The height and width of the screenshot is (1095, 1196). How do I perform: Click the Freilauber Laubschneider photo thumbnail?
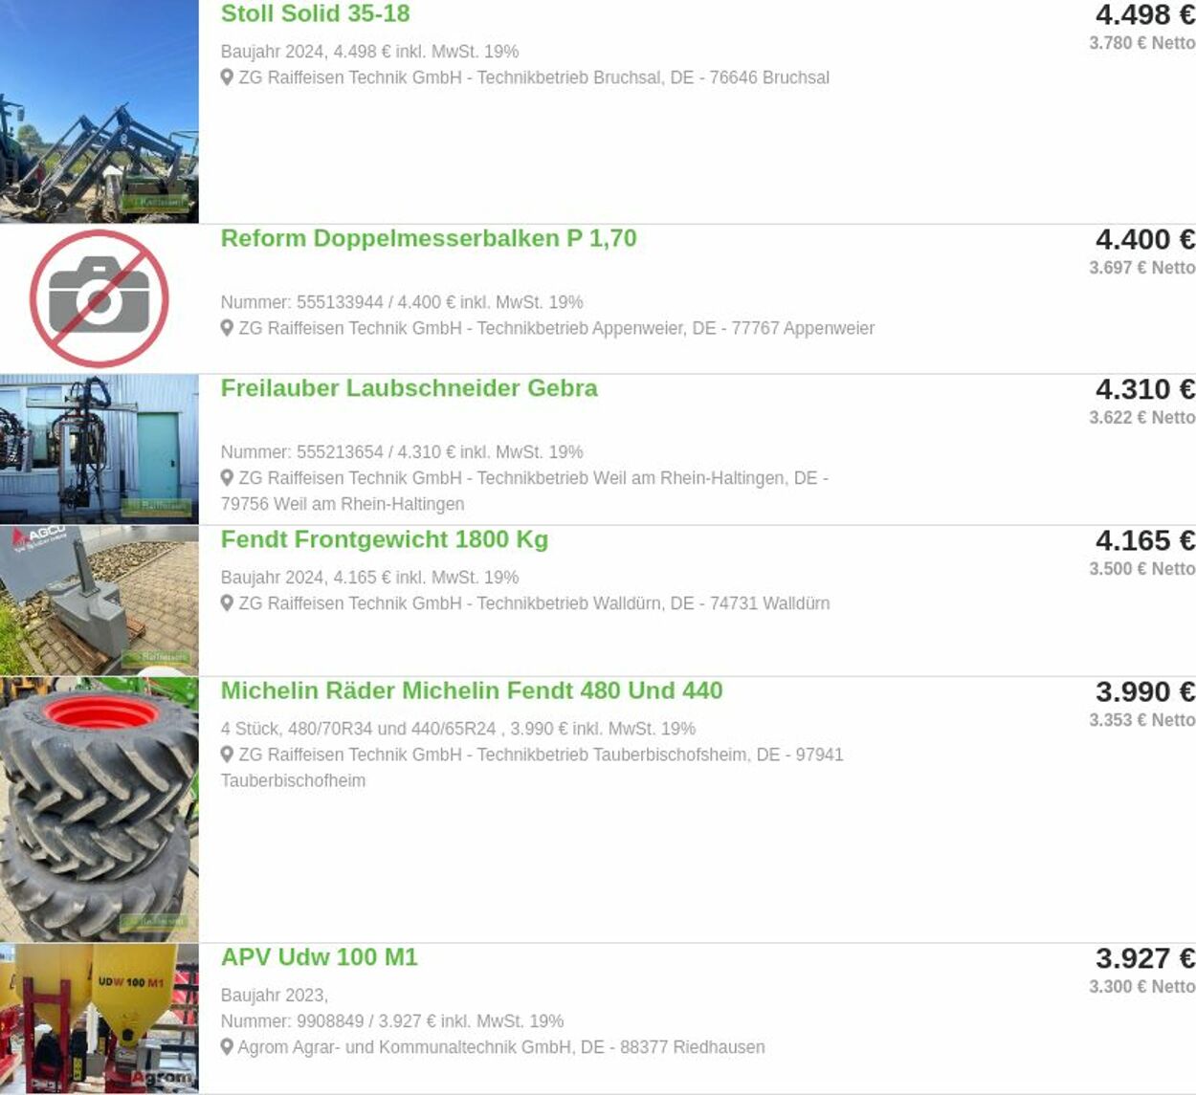tap(100, 449)
